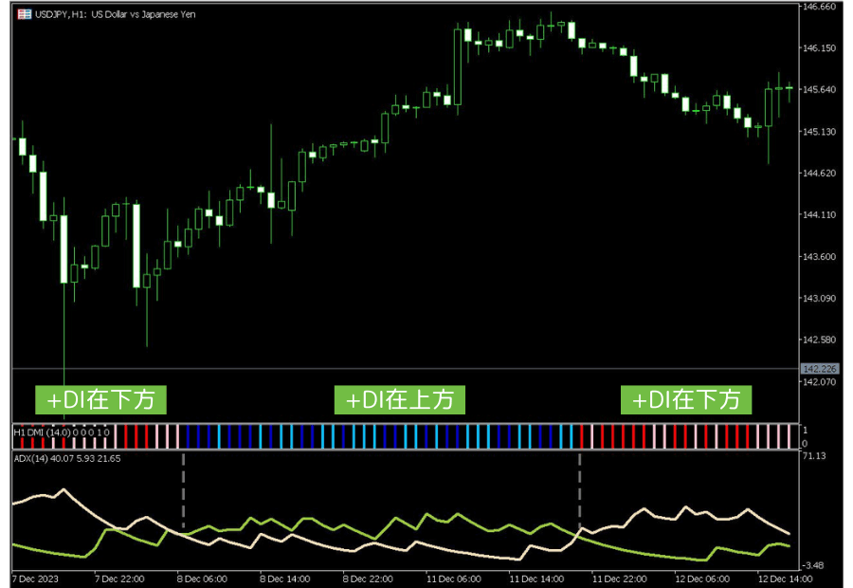
Task: Select the 71.13 ADX scale maximum value
Action: click(814, 455)
